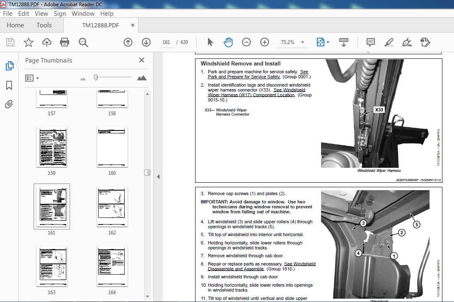The height and width of the screenshot is (302, 454).
Task: Reduce thumbnail size with the small mountain icon
Action: (x=83, y=79)
